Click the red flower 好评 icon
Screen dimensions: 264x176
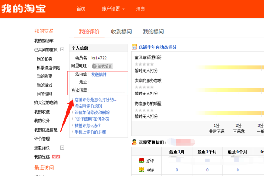[x=142, y=161]
